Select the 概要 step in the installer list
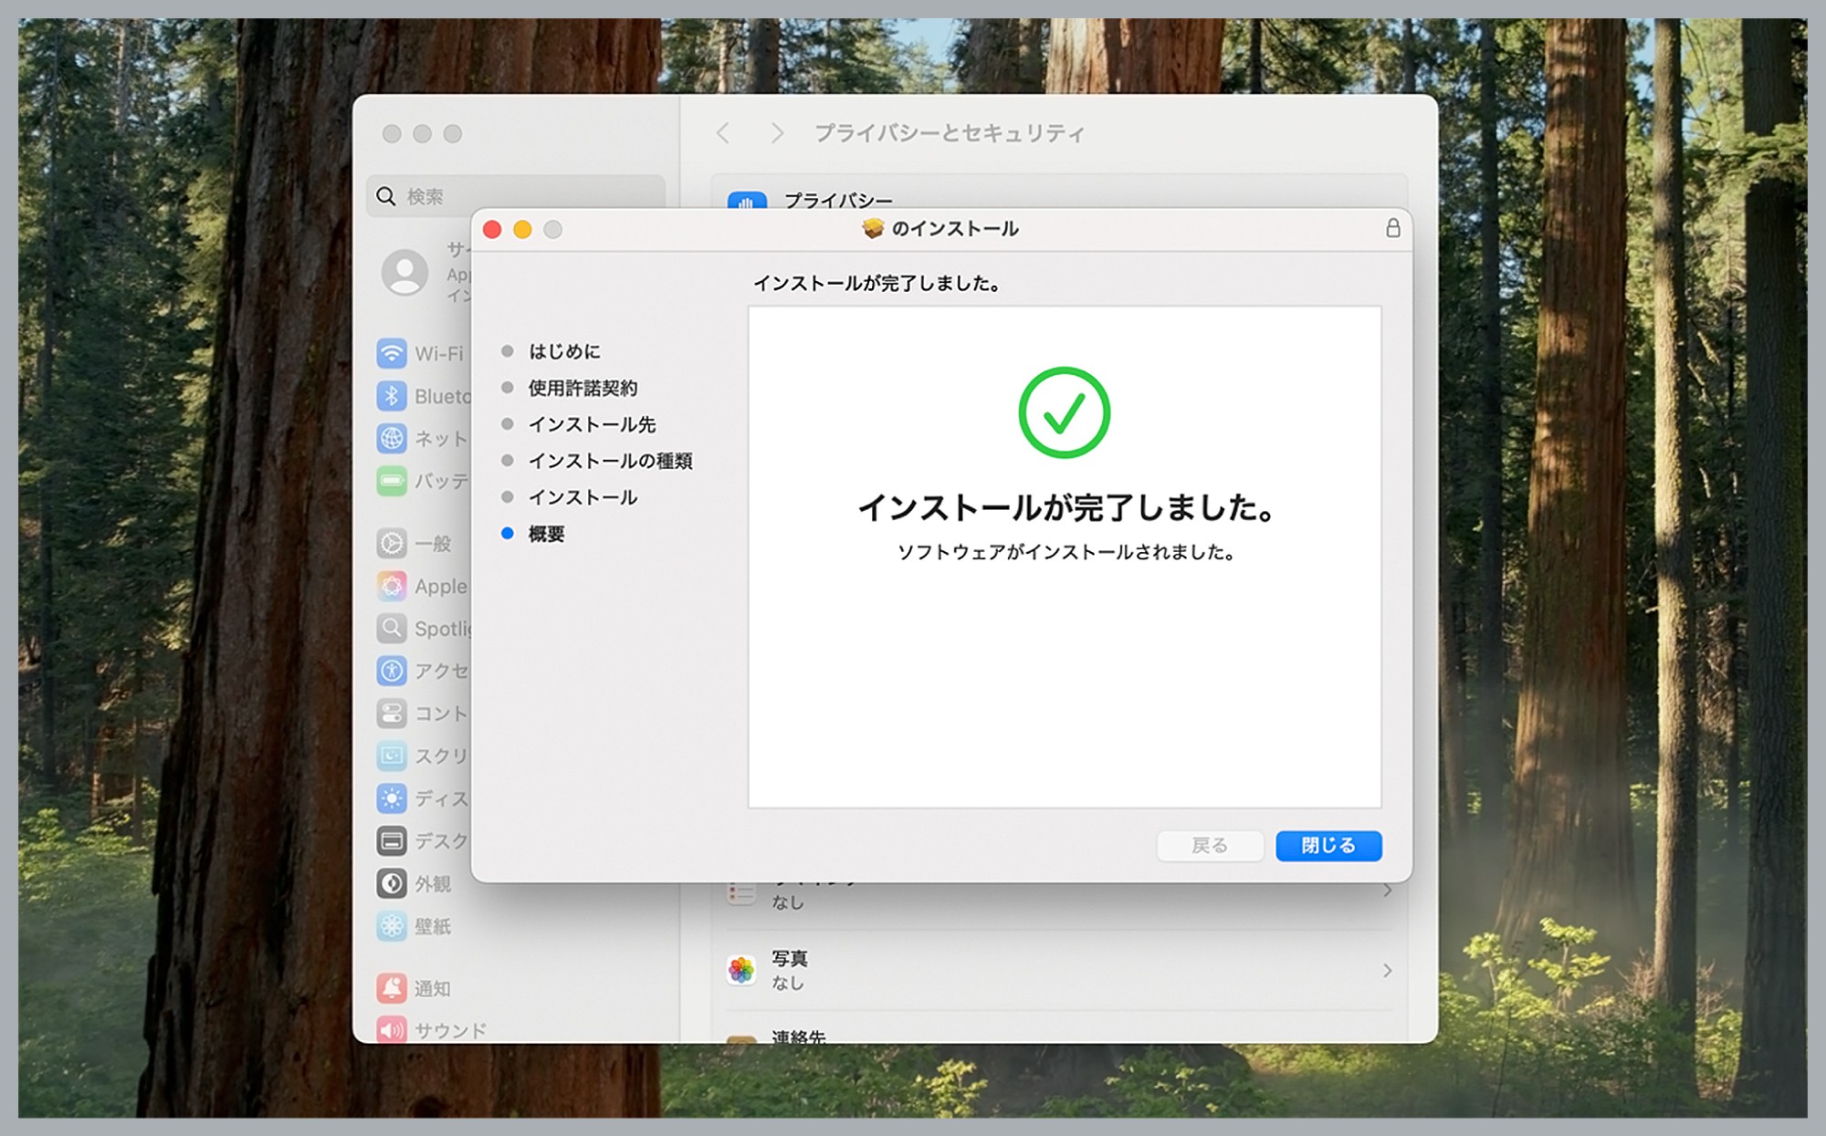1826x1136 pixels. 546,534
